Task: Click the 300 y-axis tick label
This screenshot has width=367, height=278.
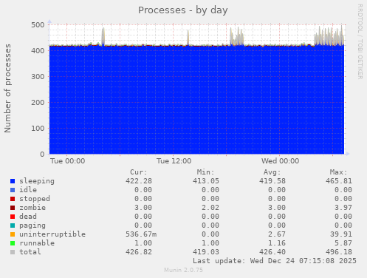Action: tap(38, 77)
